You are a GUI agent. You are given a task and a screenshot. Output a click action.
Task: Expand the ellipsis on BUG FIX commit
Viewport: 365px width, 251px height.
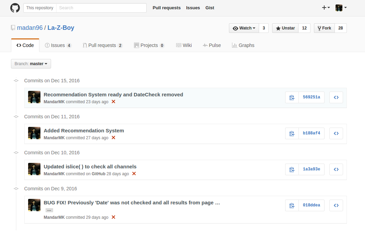point(49,210)
